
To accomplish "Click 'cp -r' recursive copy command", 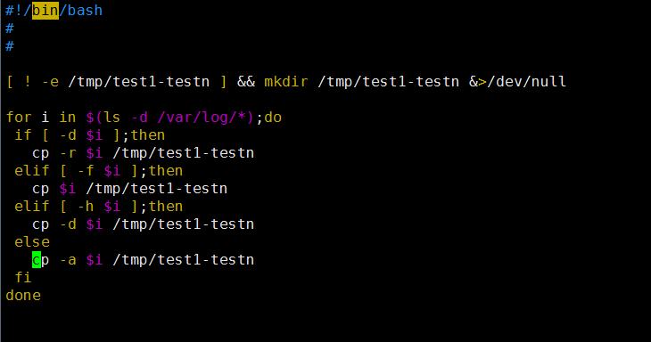I will (x=54, y=153).
